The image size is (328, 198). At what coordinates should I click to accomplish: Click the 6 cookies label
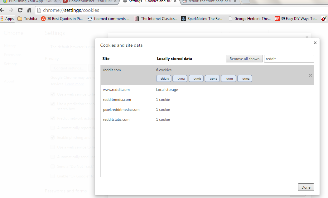tap(164, 70)
